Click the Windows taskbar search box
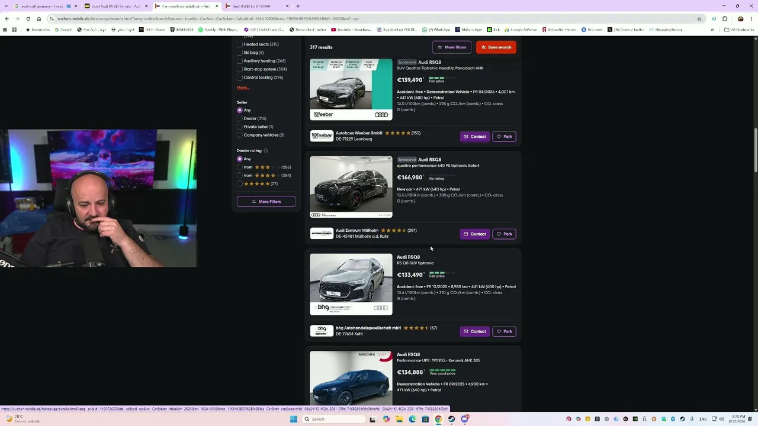Image resolution: width=758 pixels, height=426 pixels. pyautogui.click(x=335, y=419)
